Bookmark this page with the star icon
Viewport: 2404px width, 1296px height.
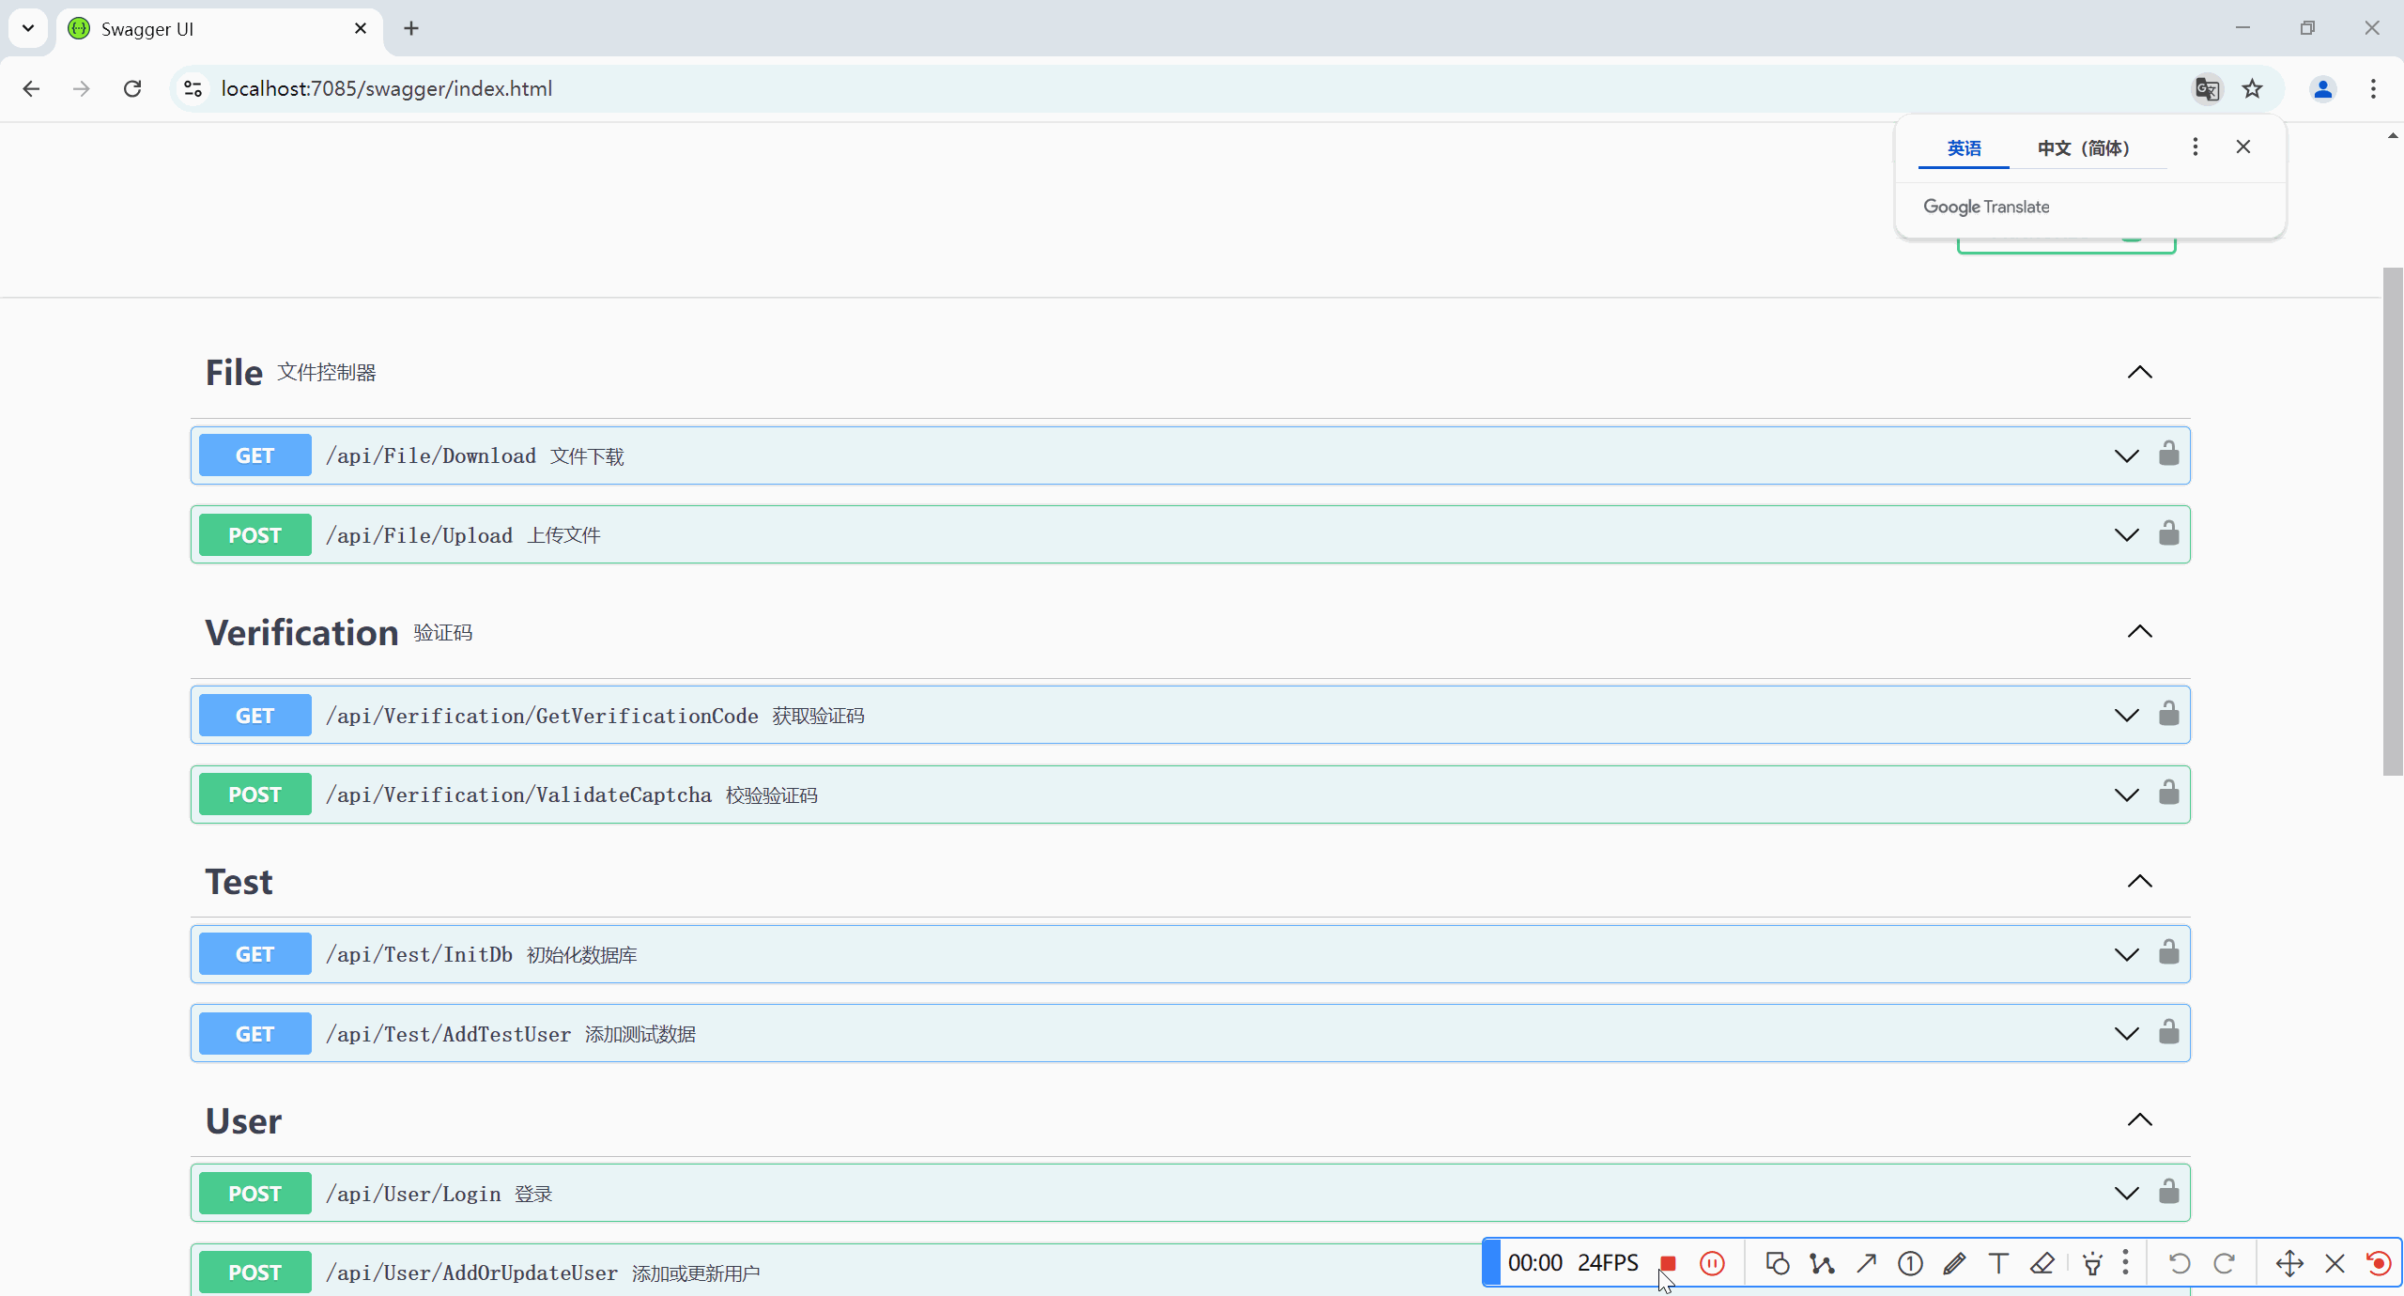coord(2252,89)
